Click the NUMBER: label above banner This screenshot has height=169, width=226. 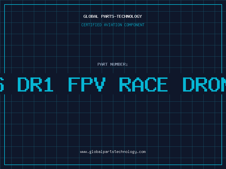pos(119,64)
